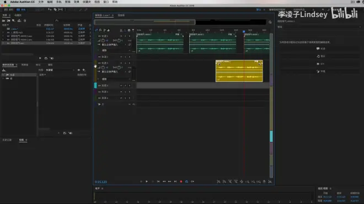Open file icon in Files panel
Screen dimensions: 364x204
4,20
